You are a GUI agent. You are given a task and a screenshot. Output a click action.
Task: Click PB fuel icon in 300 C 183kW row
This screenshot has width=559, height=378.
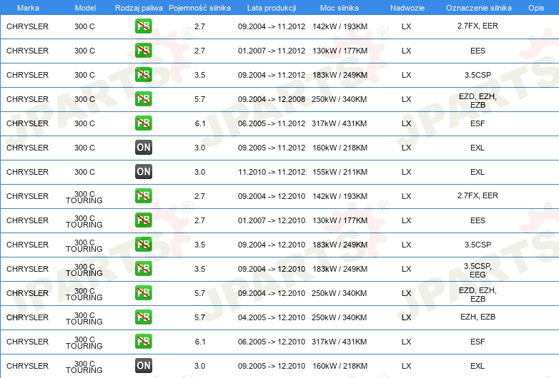coord(143,75)
